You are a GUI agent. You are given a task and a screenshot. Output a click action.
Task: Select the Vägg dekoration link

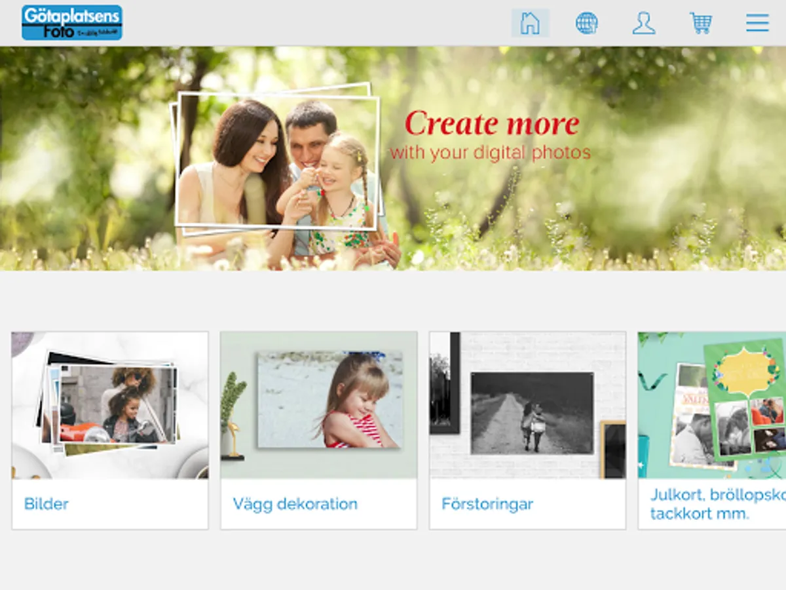[295, 504]
